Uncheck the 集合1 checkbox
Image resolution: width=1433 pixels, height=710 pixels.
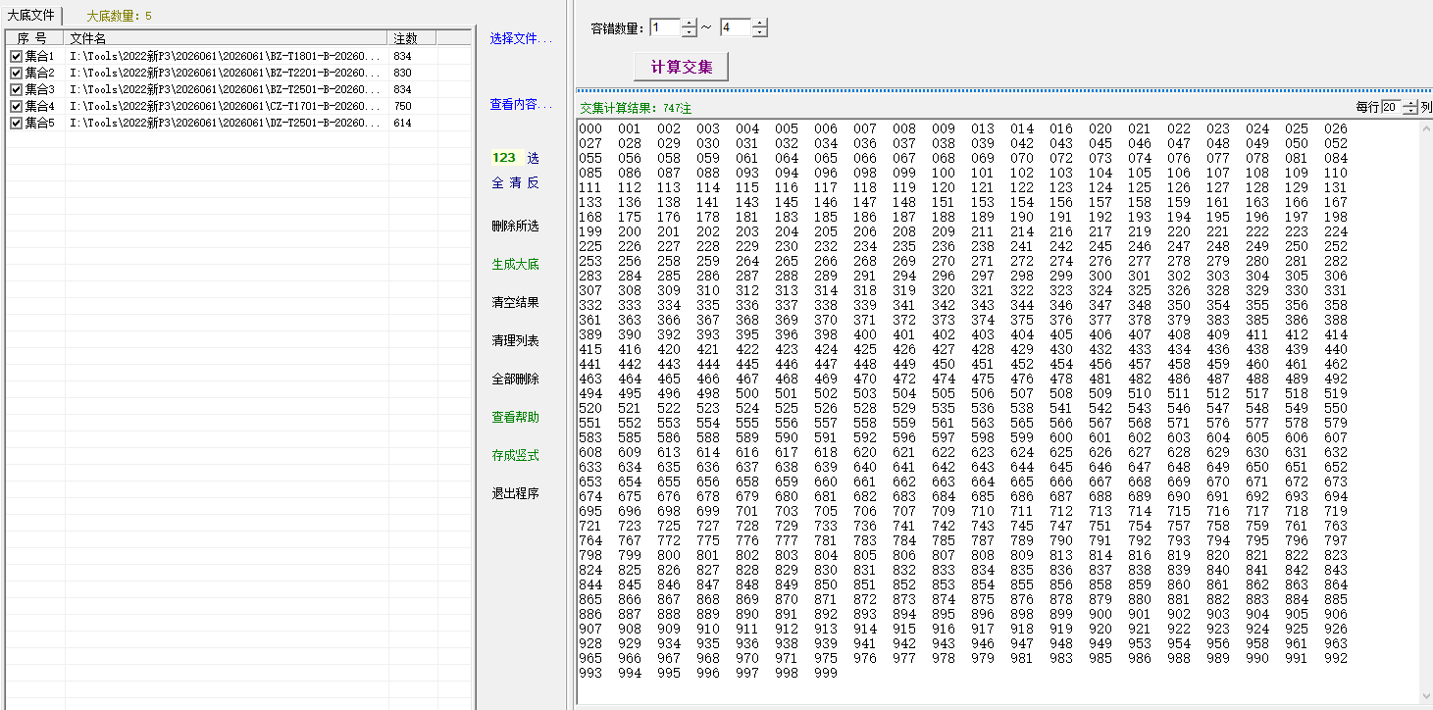[x=15, y=56]
